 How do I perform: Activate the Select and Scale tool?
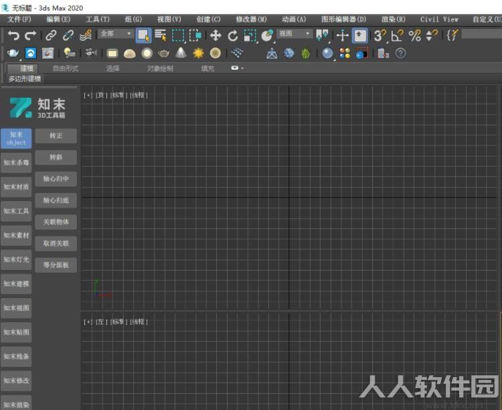tap(250, 36)
